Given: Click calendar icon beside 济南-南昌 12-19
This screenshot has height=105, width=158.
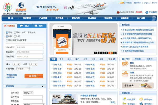Looking at the screenshot, I should pyautogui.click(x=108, y=86).
